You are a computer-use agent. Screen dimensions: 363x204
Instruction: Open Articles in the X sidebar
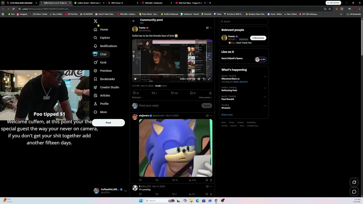coord(102,95)
